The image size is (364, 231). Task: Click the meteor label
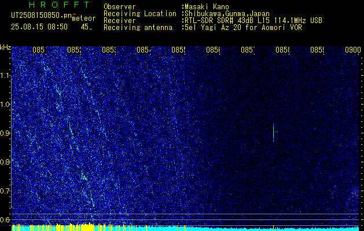[x=84, y=18]
